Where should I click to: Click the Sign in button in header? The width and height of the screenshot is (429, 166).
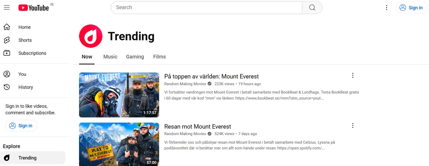[x=411, y=7]
